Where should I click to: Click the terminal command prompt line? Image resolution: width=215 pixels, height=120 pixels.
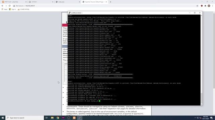click(84, 101)
